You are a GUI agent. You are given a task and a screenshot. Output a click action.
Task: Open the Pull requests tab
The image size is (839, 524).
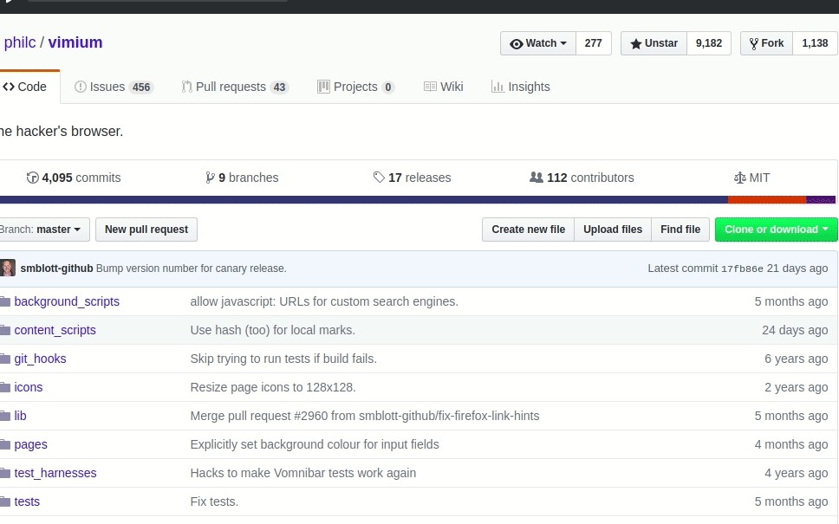coord(235,87)
